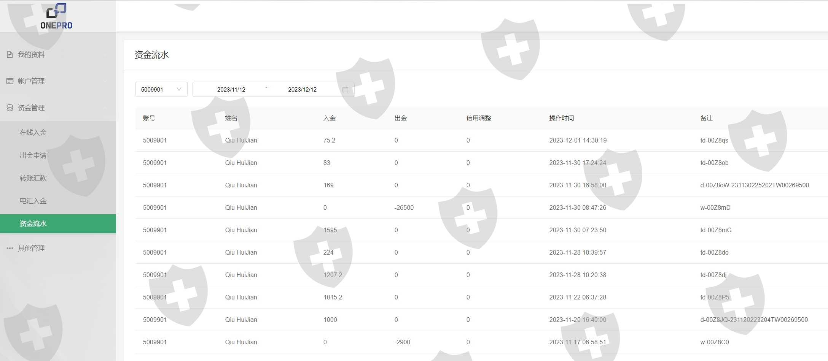Click the coin stack icon beside 资金管理
Image resolution: width=828 pixels, height=361 pixels.
10,108
